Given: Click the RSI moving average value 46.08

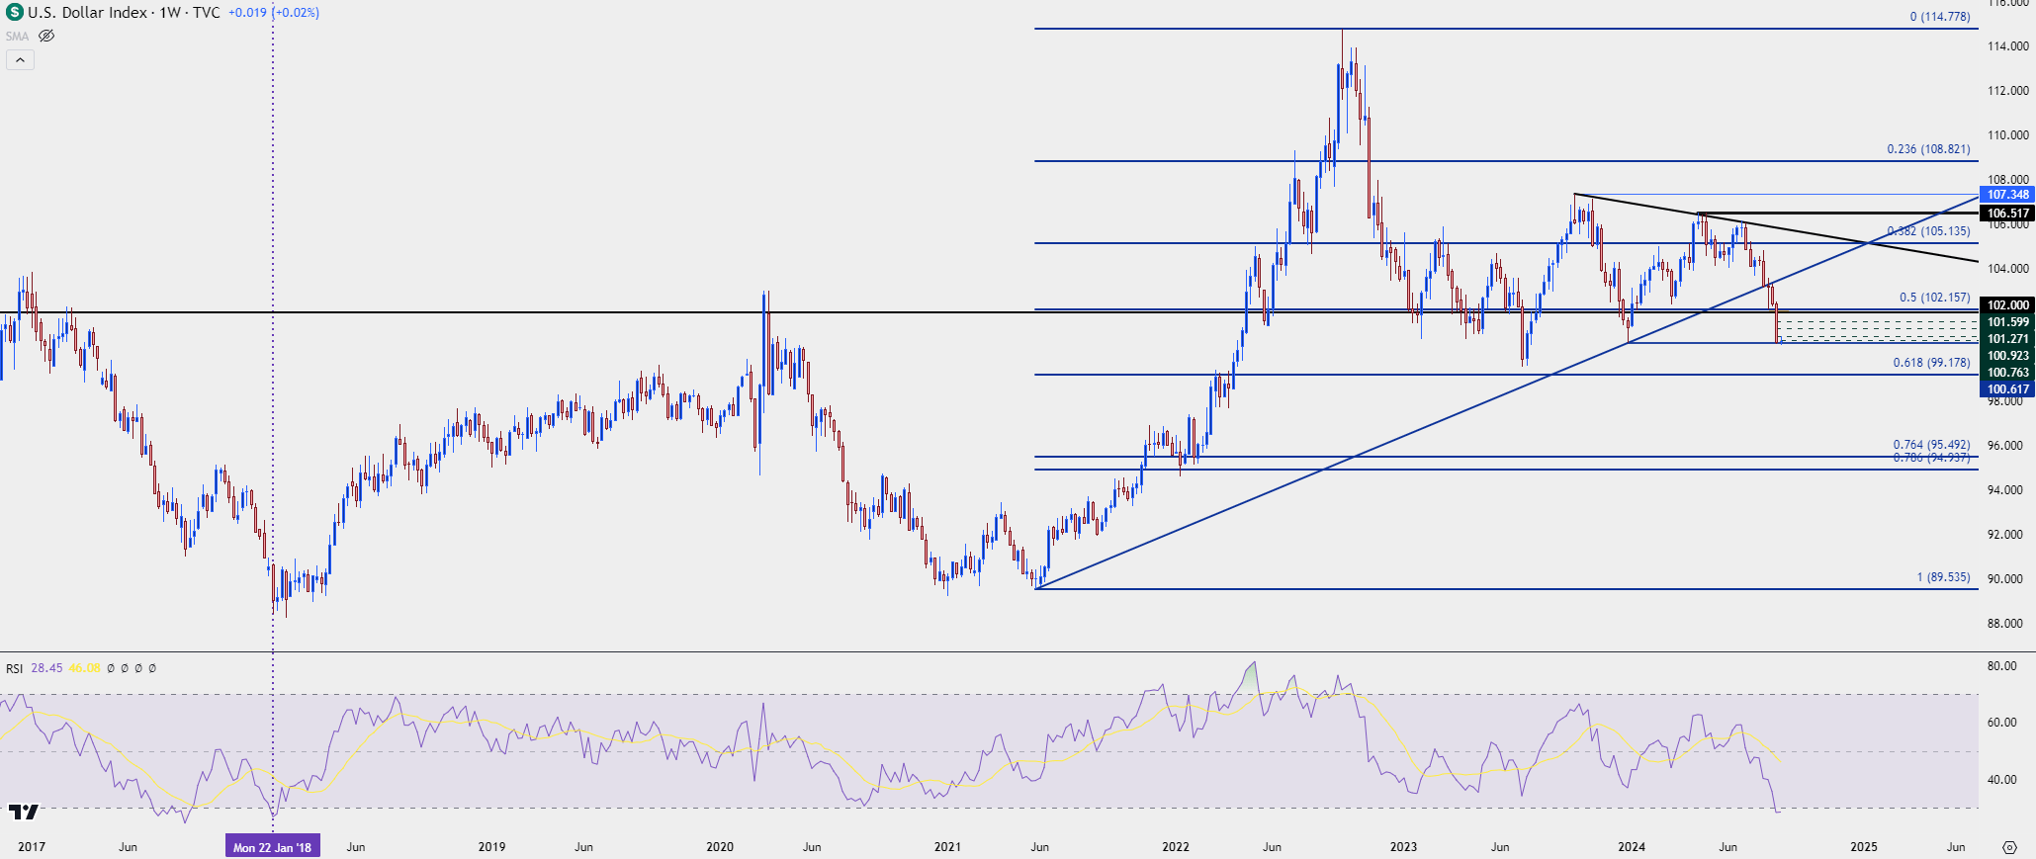Looking at the screenshot, I should click(85, 668).
